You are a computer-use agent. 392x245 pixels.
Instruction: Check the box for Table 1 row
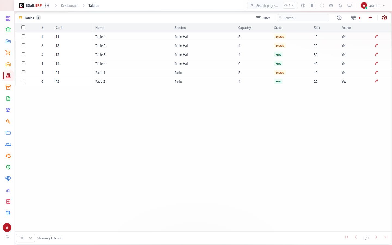tap(23, 36)
